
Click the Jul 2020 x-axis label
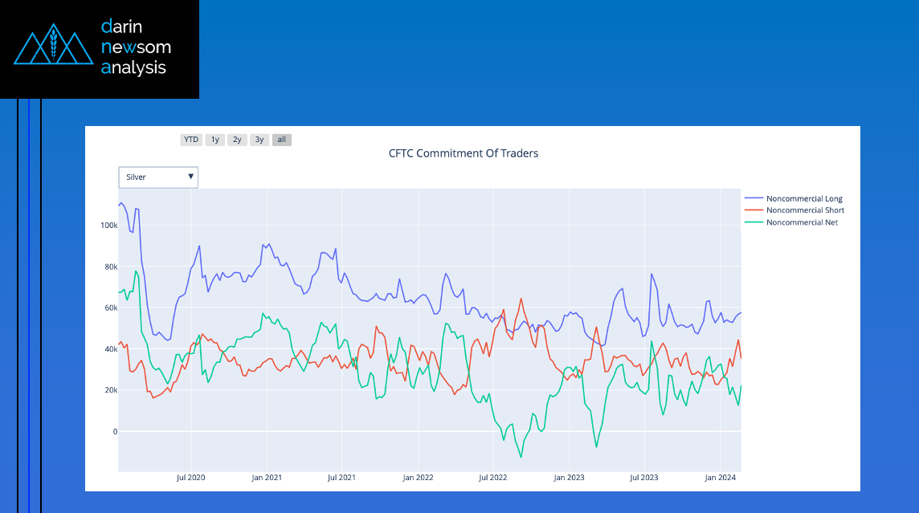(x=190, y=478)
